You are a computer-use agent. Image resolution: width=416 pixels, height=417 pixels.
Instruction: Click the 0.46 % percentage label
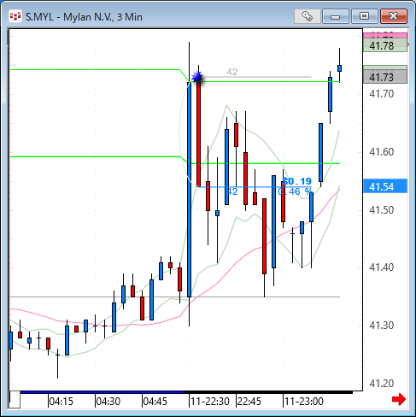click(x=295, y=191)
